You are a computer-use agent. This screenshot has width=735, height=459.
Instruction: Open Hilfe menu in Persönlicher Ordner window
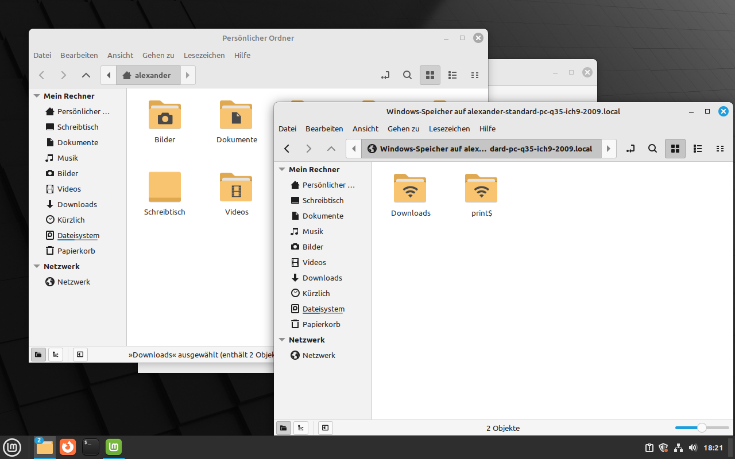[x=242, y=55]
